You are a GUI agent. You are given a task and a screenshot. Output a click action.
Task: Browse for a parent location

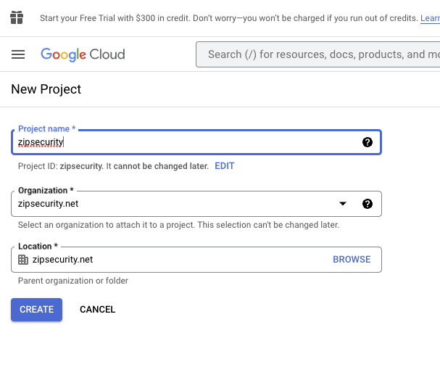(352, 260)
